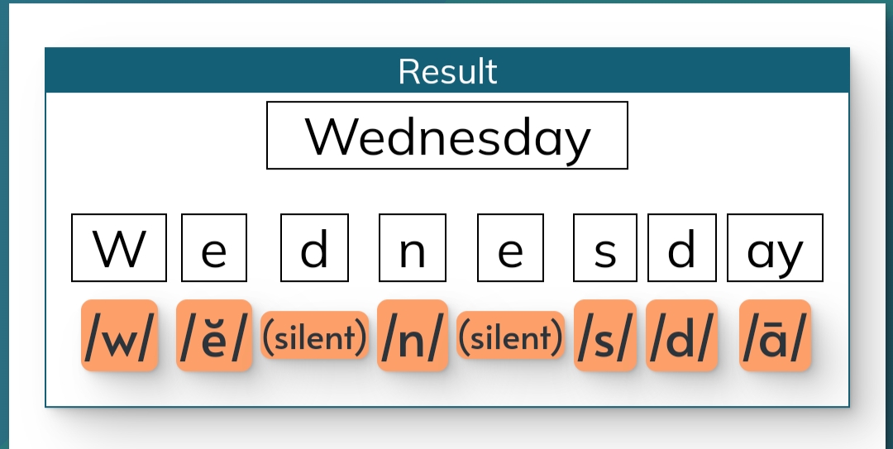Select the first letter e box after W
This screenshot has height=449, width=893.
214,248
